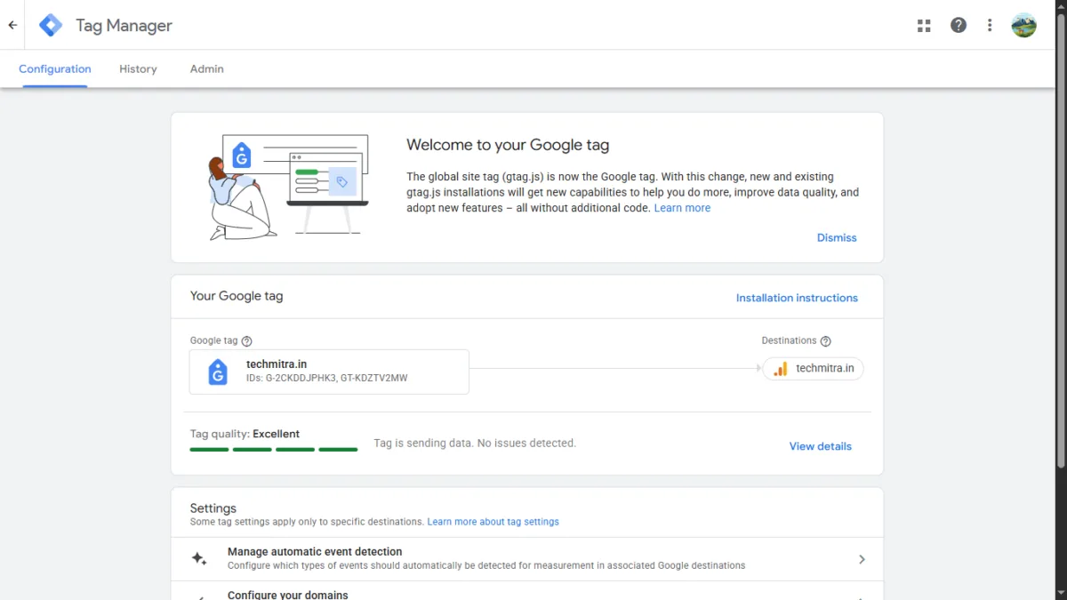The height and width of the screenshot is (600, 1067).
Task: Switch to the History tab
Action: click(x=138, y=69)
